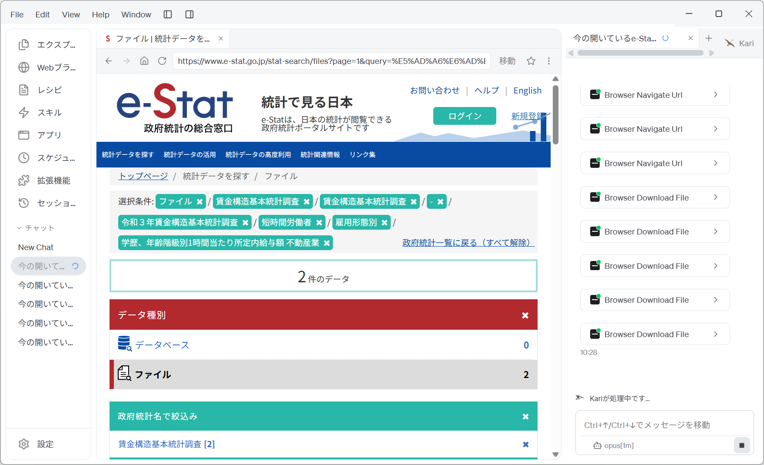
Task: Switch the site to English
Action: click(x=527, y=90)
